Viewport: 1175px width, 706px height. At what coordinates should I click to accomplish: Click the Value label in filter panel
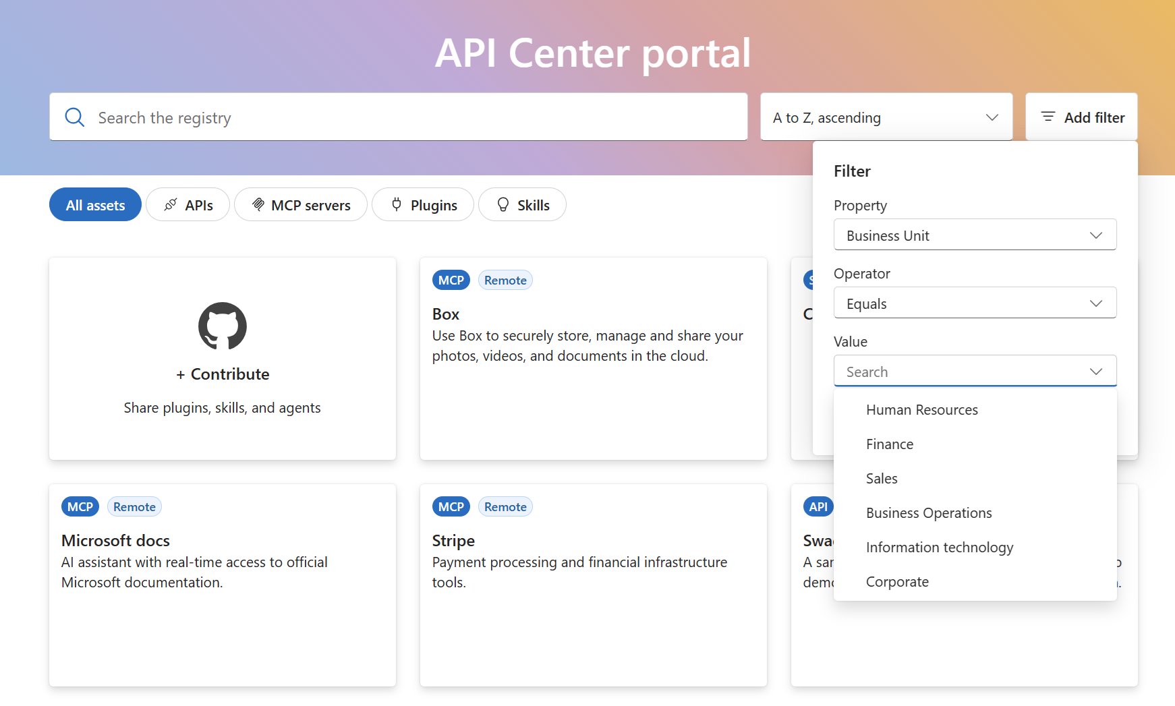click(850, 342)
